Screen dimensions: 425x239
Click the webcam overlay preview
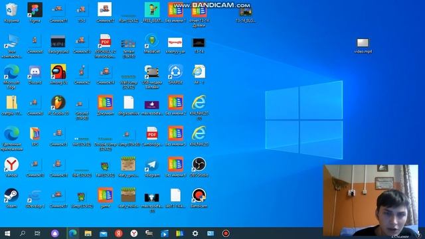coord(371,200)
